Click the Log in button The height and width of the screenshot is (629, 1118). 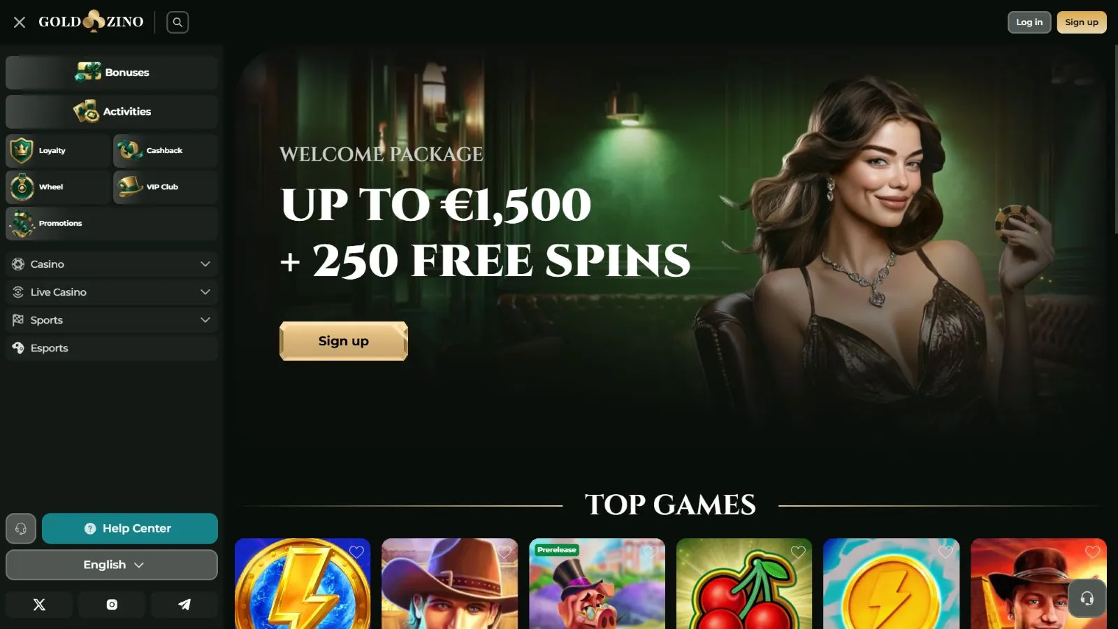pos(1029,22)
